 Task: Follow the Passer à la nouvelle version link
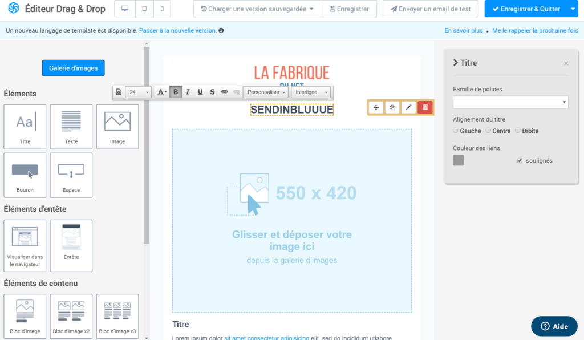coord(177,30)
